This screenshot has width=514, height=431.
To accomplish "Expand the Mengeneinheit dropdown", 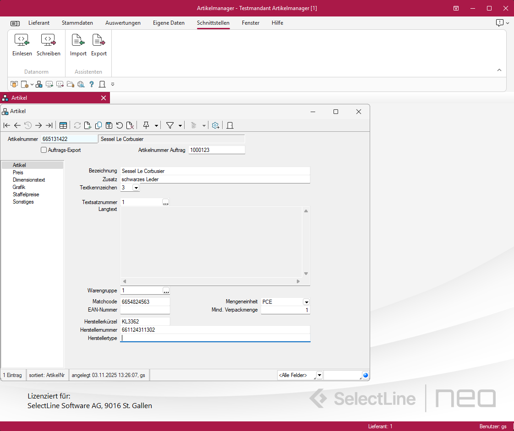I will [306, 302].
